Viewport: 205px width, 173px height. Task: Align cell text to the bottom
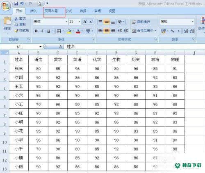(x=113, y=22)
